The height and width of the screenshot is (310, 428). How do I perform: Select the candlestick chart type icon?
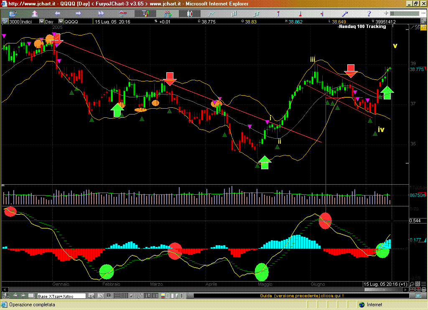[x=191, y=14]
